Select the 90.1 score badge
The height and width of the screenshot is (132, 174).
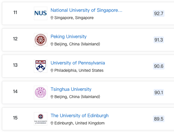point(159,93)
